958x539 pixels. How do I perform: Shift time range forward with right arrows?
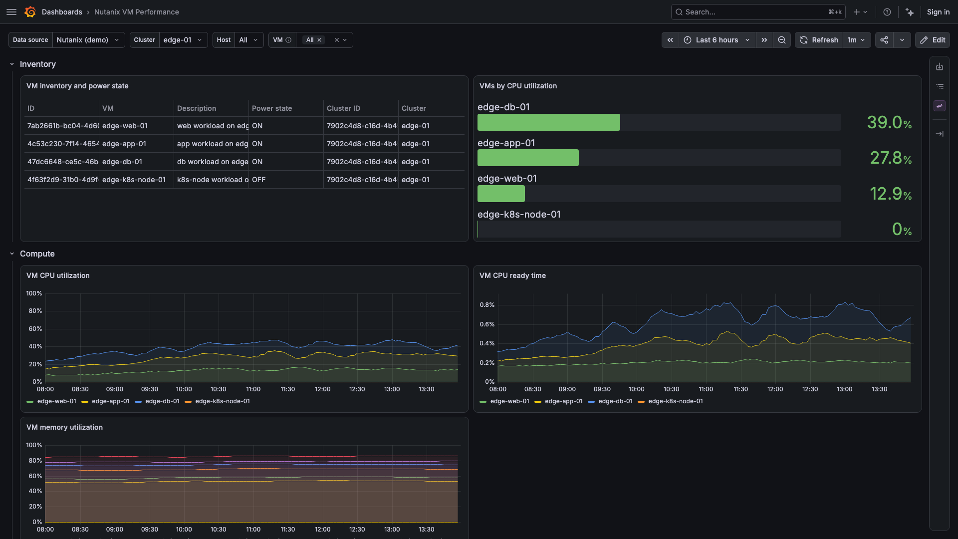pyautogui.click(x=764, y=40)
